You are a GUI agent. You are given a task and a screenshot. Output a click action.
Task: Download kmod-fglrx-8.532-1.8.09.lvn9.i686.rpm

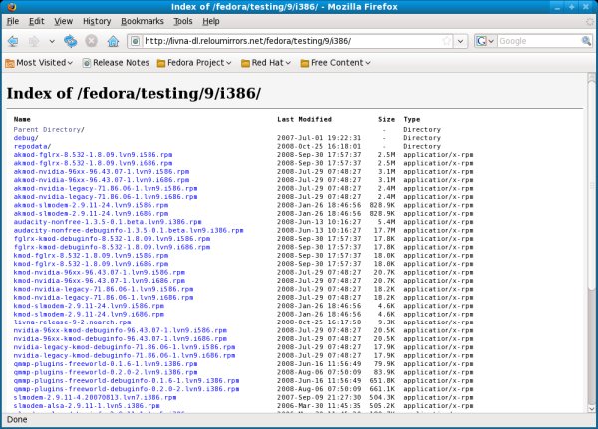[91, 264]
